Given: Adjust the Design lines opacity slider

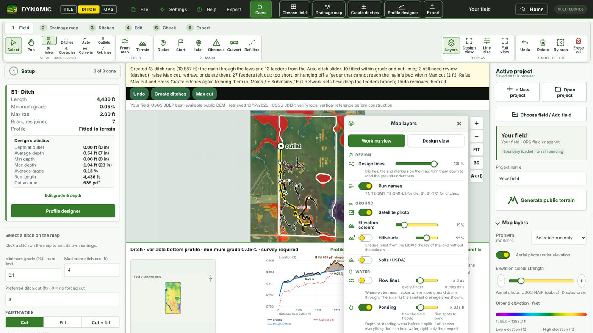Looking at the screenshot, I should pos(416,164).
